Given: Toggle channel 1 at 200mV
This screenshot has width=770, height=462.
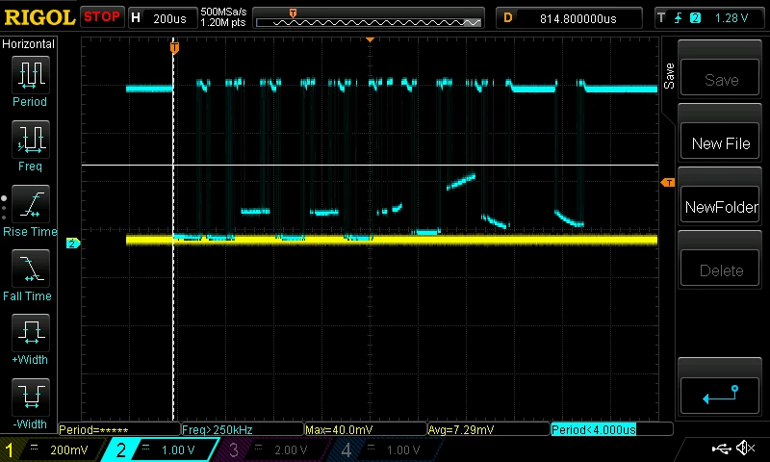Looking at the screenshot, I should (52, 449).
